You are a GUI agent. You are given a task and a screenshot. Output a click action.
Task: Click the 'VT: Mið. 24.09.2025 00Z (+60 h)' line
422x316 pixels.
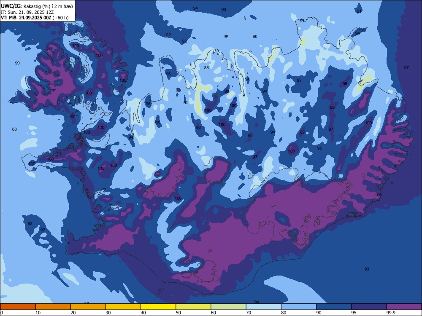[x=35, y=18]
